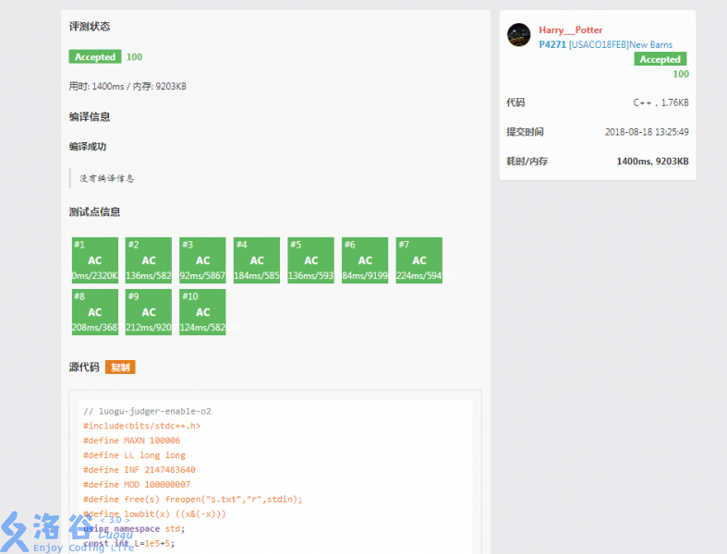Click the Accepted badge in sidebar card
The width and height of the screenshot is (727, 554).
click(660, 59)
